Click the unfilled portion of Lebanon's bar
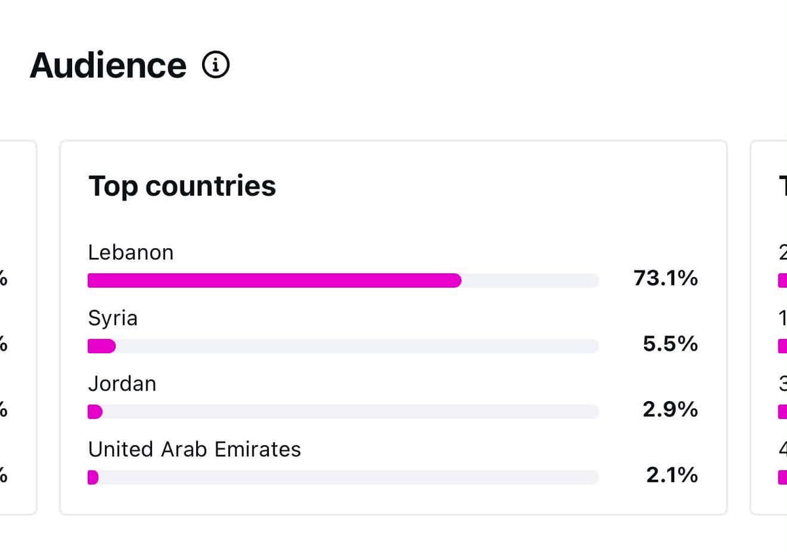Viewport: 787px width, 552px height. click(x=531, y=280)
